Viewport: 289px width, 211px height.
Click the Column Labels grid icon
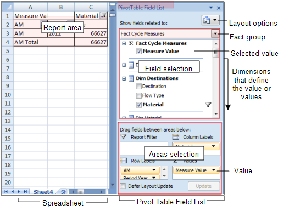point(175,137)
